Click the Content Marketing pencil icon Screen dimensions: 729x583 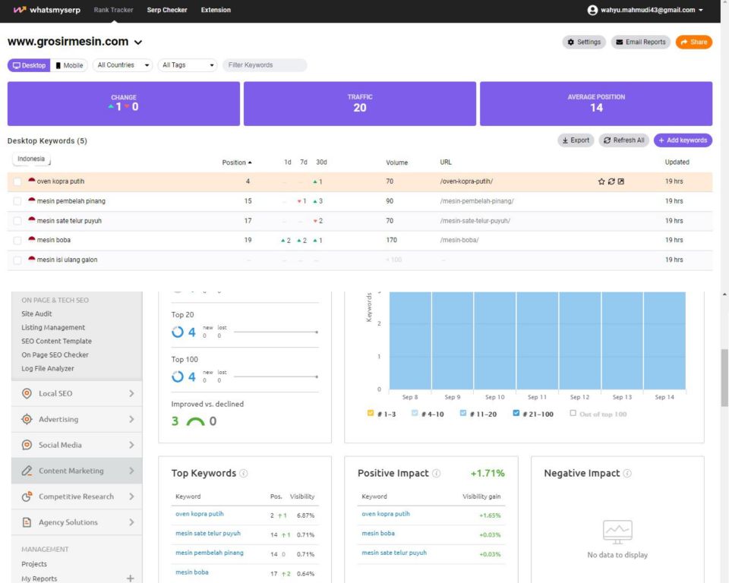[x=27, y=471]
